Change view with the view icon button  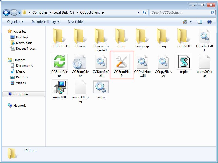(185, 22)
